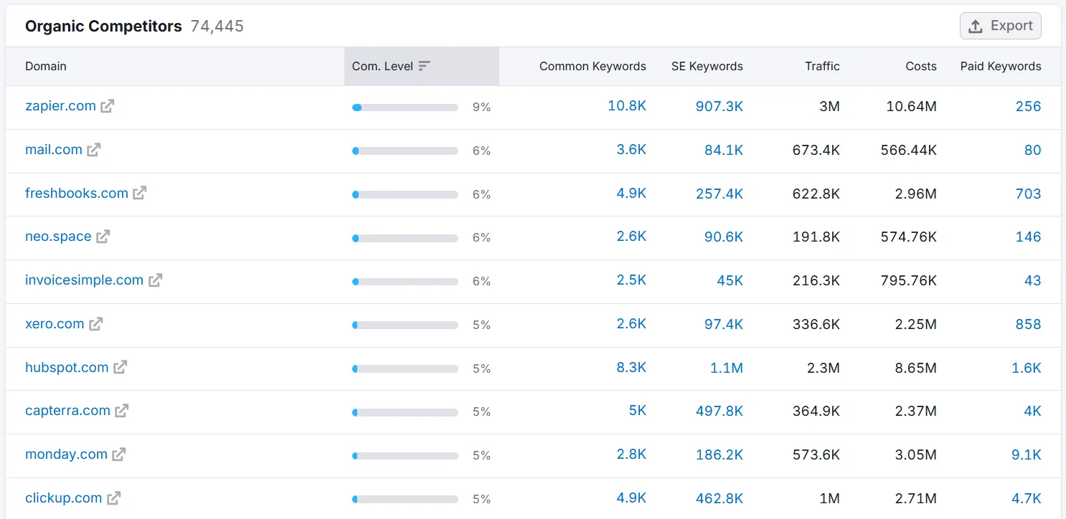
Task: Open zapier.com paid keywords 256
Action: [1028, 106]
